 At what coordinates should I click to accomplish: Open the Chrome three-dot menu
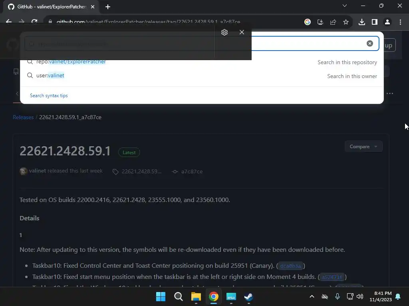click(x=400, y=22)
